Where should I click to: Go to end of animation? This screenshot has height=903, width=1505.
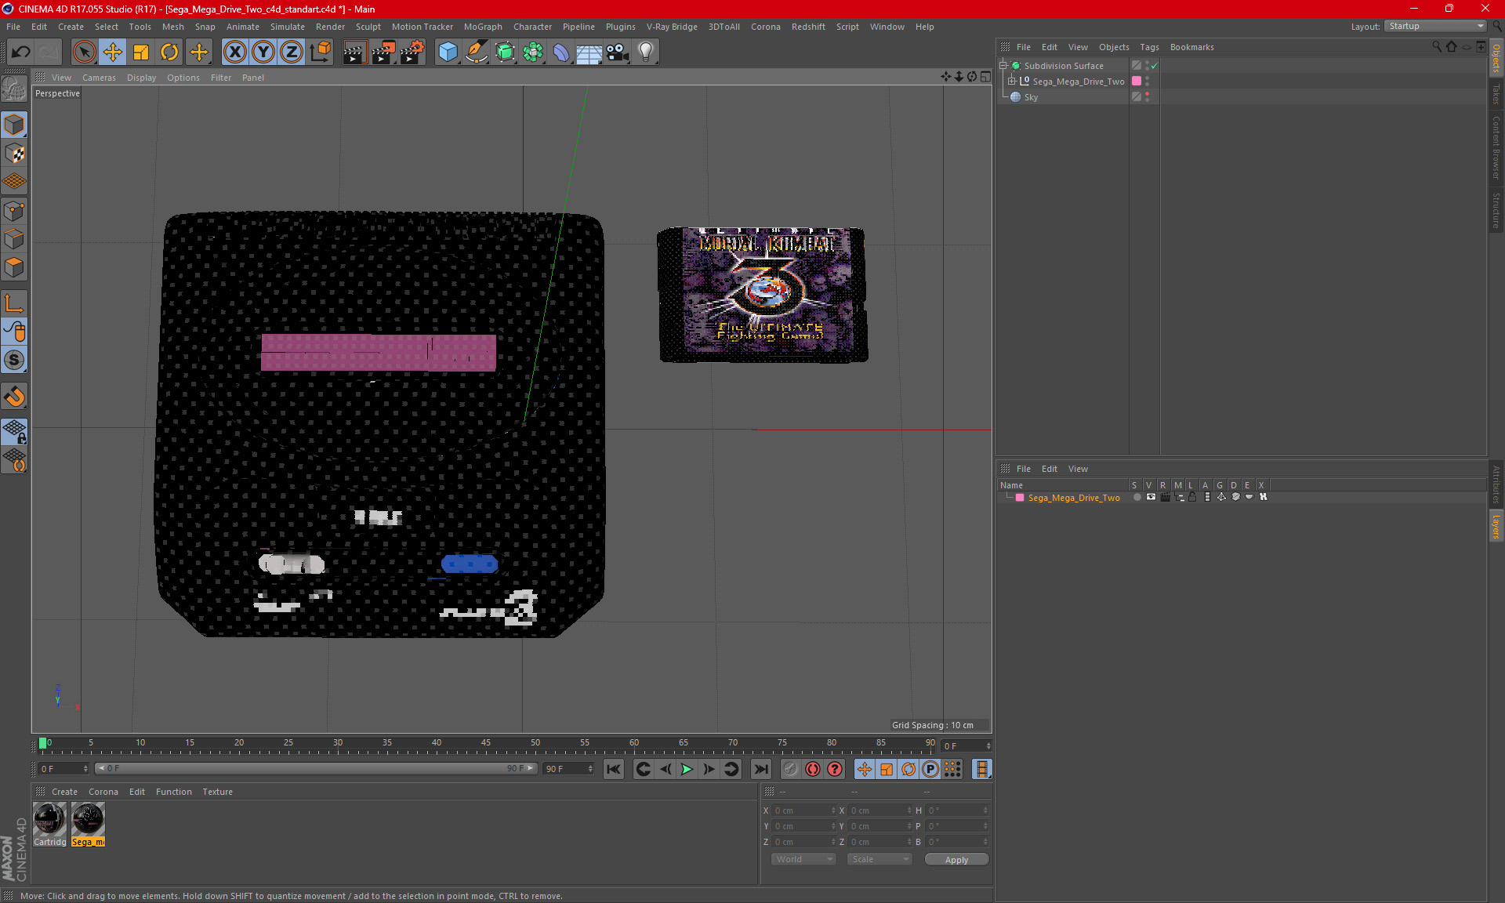760,770
